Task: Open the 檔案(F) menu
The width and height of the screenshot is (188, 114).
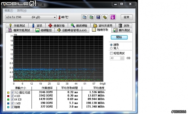Action: pyautogui.click(x=9, y=11)
